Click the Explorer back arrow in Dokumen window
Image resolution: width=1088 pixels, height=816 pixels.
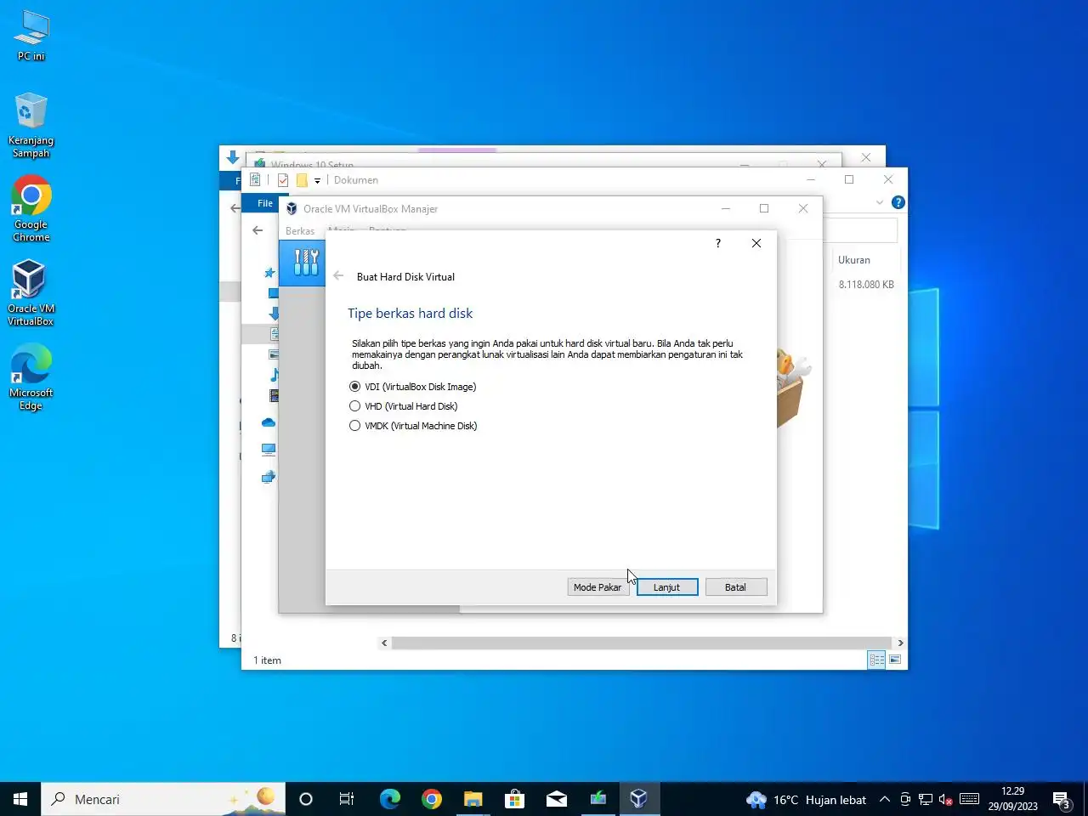click(x=258, y=230)
